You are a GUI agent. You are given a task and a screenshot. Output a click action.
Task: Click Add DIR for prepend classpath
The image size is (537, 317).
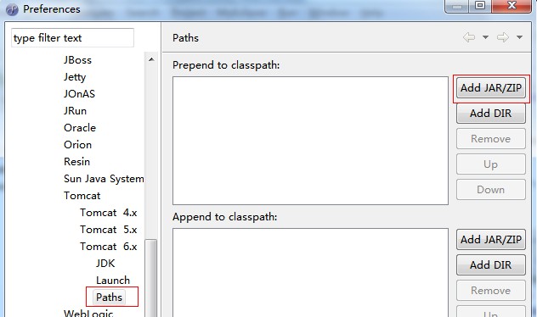491,113
